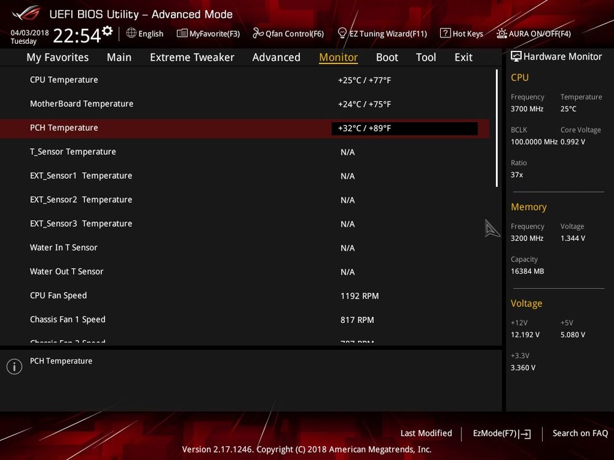Click the Hardware Monitor panel title
Viewport: 614px width, 460px height.
tap(563, 57)
